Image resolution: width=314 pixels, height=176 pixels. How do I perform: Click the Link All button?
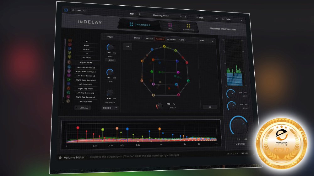(83, 108)
